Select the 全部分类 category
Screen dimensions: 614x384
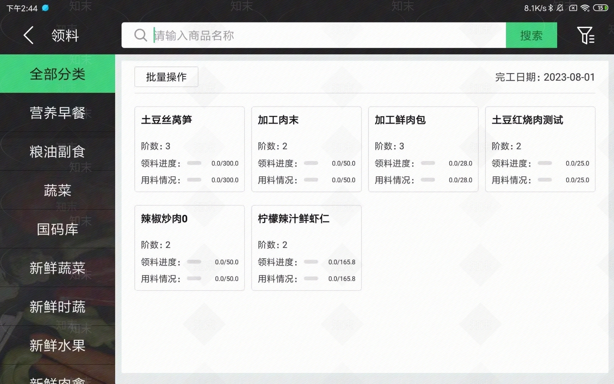pos(58,73)
